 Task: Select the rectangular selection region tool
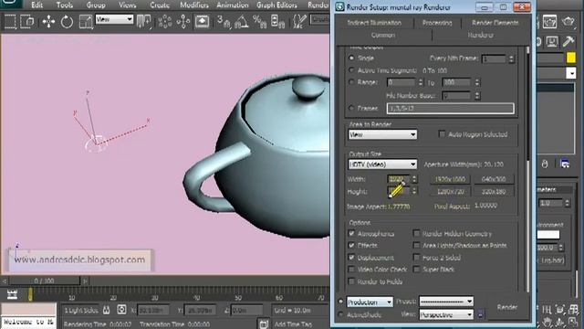[x=10, y=22]
